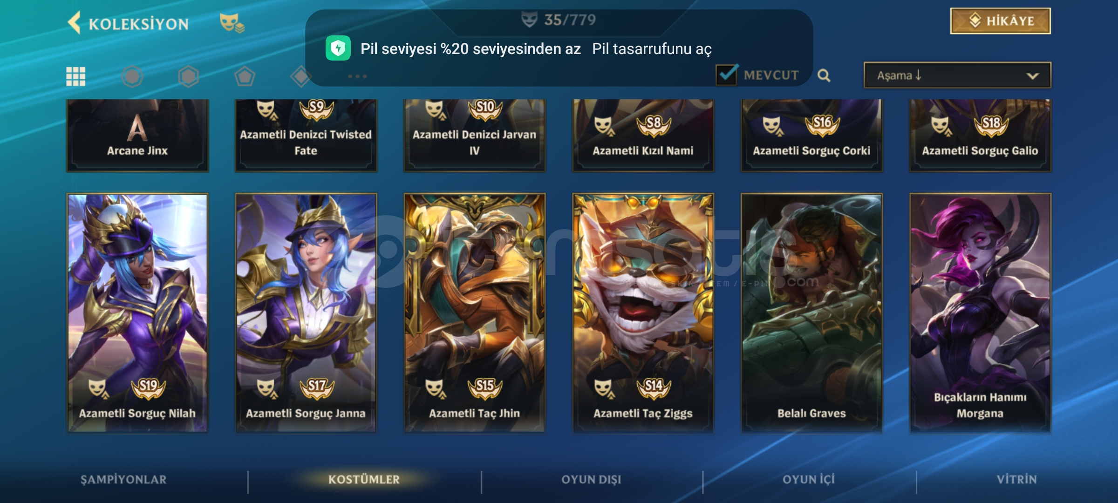Tap the battery saver shield icon
The image size is (1118, 503).
click(338, 48)
